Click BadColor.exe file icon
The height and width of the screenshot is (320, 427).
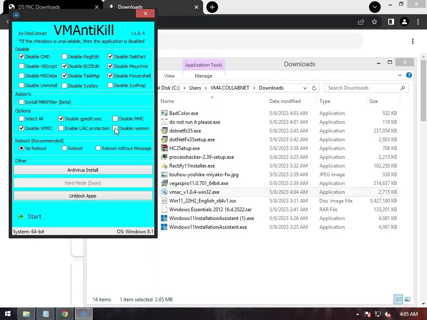[x=164, y=113]
